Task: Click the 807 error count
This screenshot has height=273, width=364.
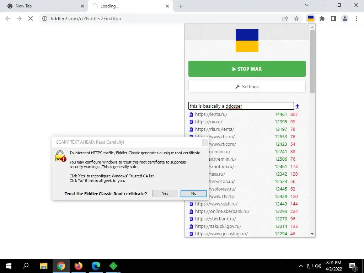Action: [294, 114]
